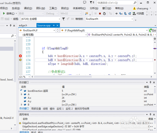Select the EdgeDection1.exe!findStartPt call stack row
Image resolution: width=157 pixels, height=133 pixels.
[86, 123]
